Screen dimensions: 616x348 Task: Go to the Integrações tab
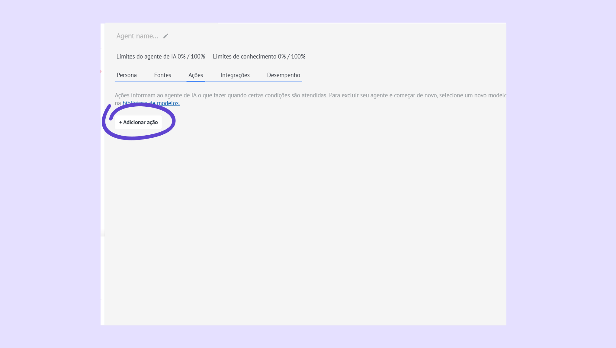[x=235, y=75]
